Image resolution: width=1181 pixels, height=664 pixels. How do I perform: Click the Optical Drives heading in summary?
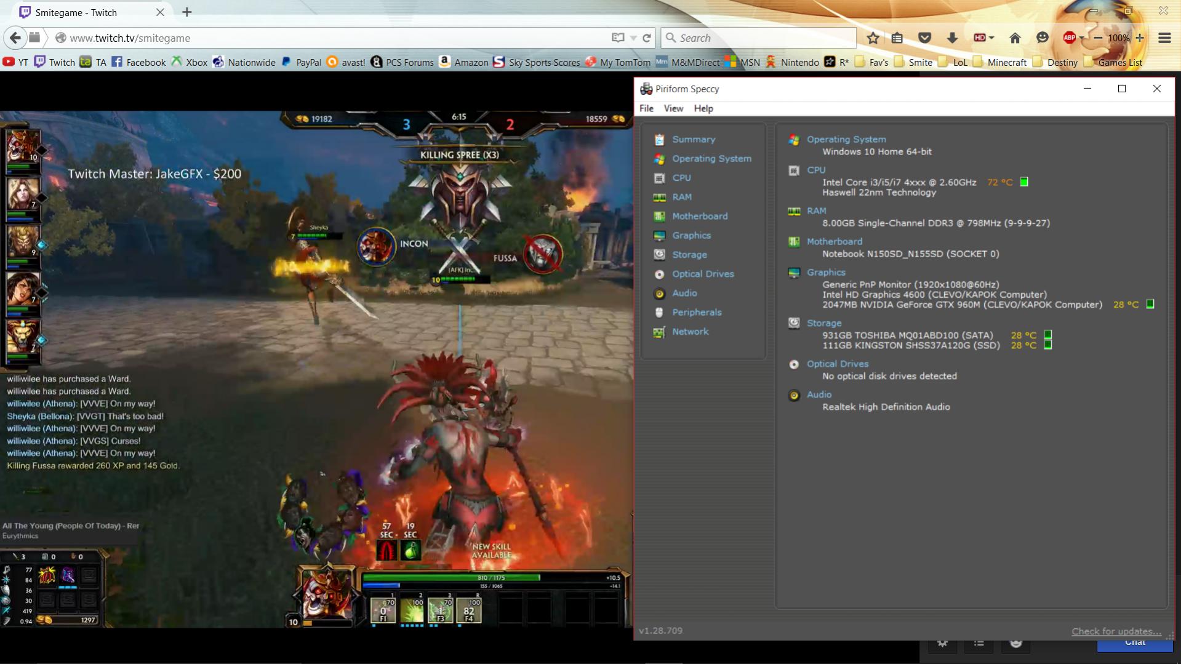click(838, 364)
